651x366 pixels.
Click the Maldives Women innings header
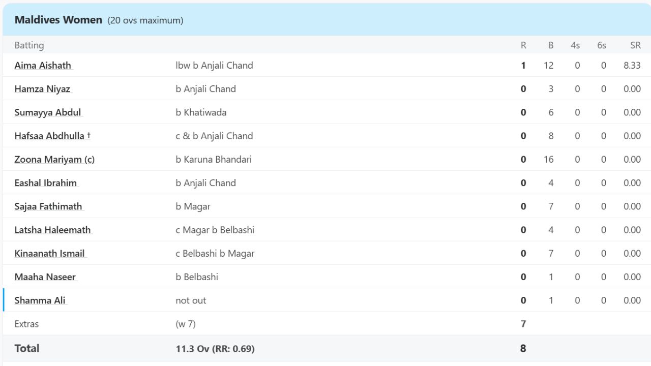(59, 20)
